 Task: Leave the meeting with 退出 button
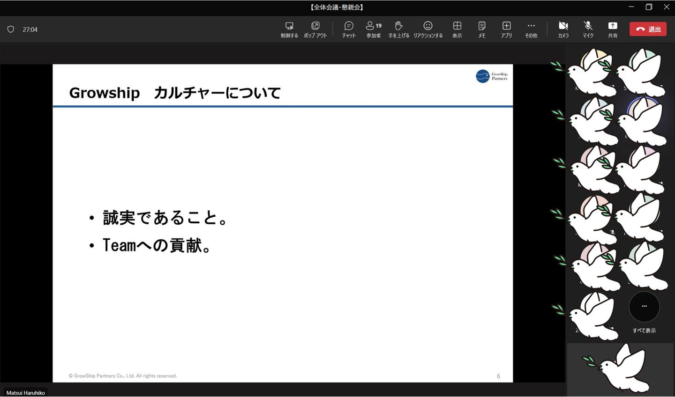[x=648, y=29]
